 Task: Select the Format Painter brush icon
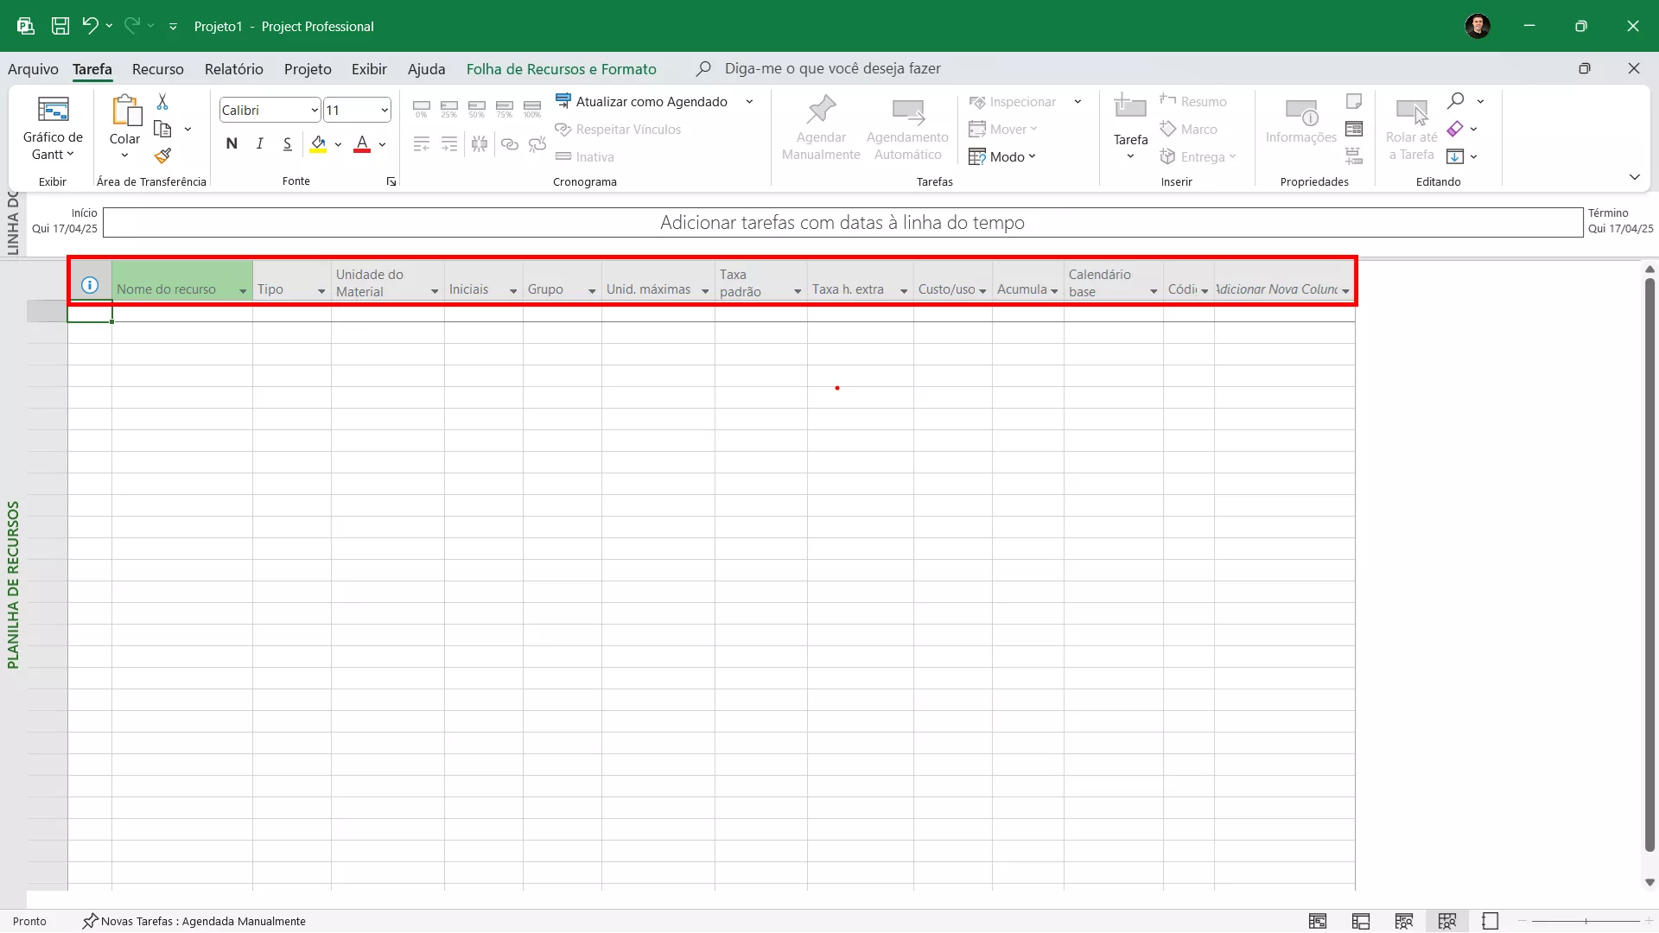coord(162,156)
